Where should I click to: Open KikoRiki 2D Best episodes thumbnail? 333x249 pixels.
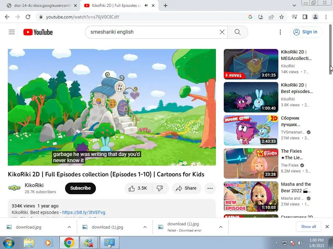(251, 97)
